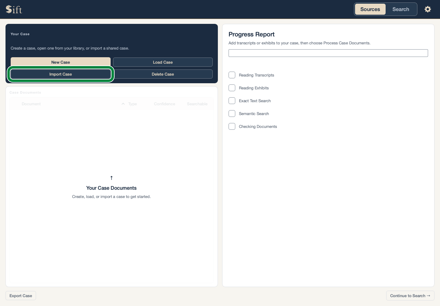Click Continue to Search button

coord(410,296)
